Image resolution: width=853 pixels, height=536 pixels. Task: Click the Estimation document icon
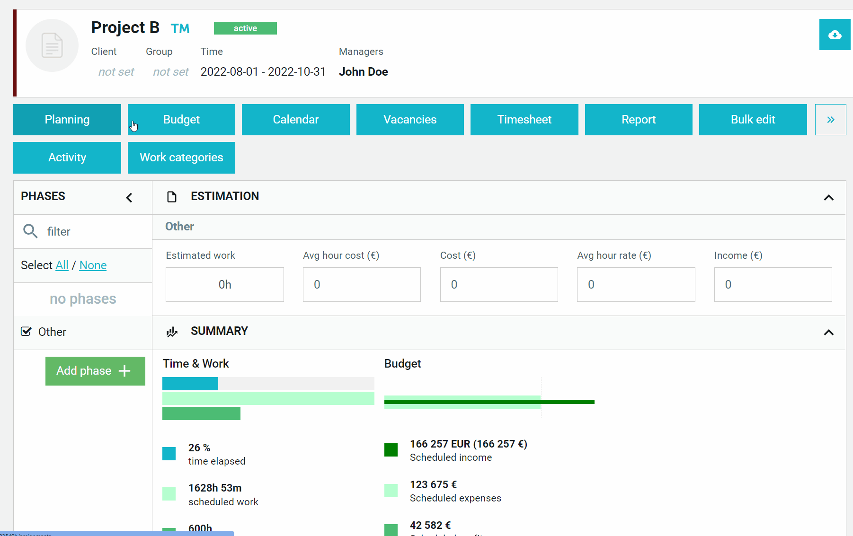pyautogui.click(x=172, y=197)
